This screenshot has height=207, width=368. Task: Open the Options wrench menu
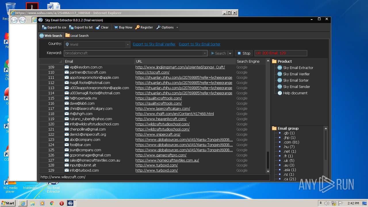(x=165, y=27)
